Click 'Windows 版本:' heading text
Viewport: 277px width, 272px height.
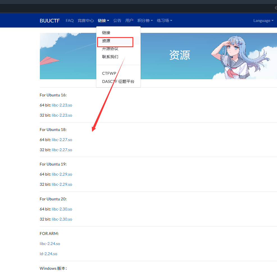53,268
